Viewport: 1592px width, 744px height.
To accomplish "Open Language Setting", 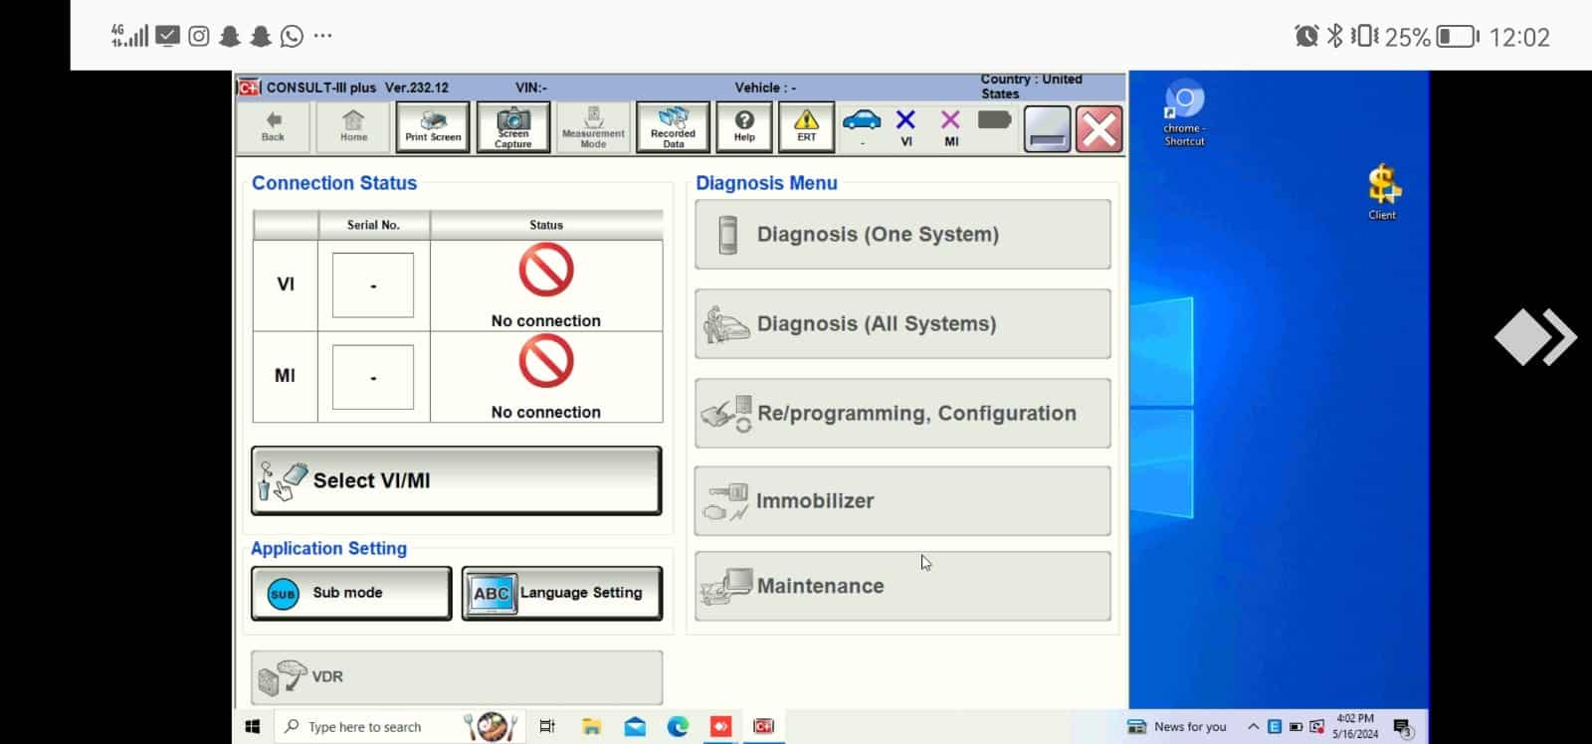I will pos(562,593).
